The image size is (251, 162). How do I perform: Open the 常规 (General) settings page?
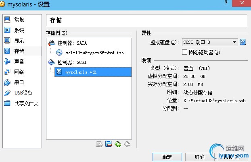point(22,20)
